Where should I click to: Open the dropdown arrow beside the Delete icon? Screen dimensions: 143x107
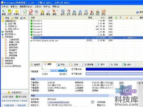pos(57,11)
